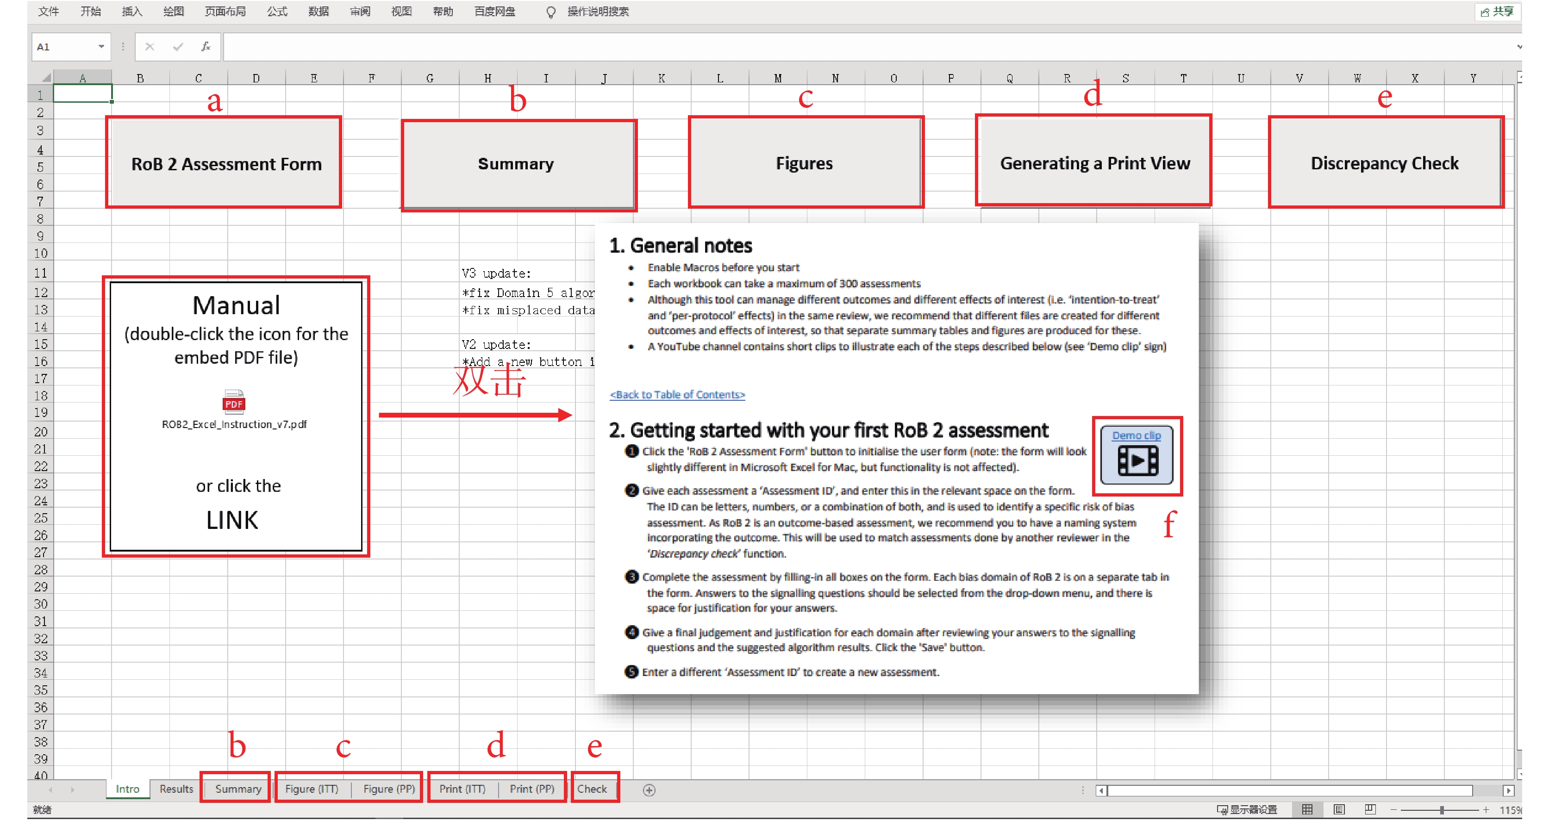Viewport: 1549px width, 820px height.
Task: Expand the Name Box dropdown arrow
Action: [x=101, y=46]
